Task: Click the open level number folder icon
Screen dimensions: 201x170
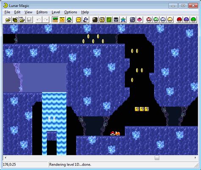Action: click(x=22, y=19)
